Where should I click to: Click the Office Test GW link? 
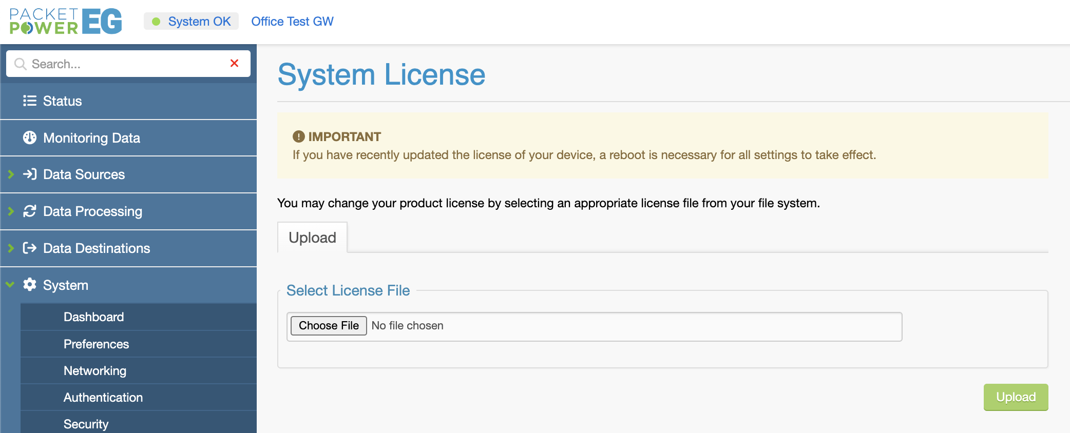[x=292, y=22]
